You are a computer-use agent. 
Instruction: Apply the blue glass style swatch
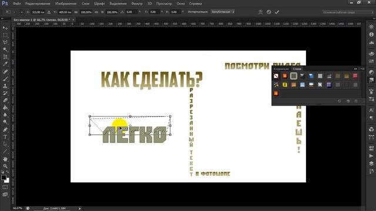pyautogui.click(x=311, y=76)
